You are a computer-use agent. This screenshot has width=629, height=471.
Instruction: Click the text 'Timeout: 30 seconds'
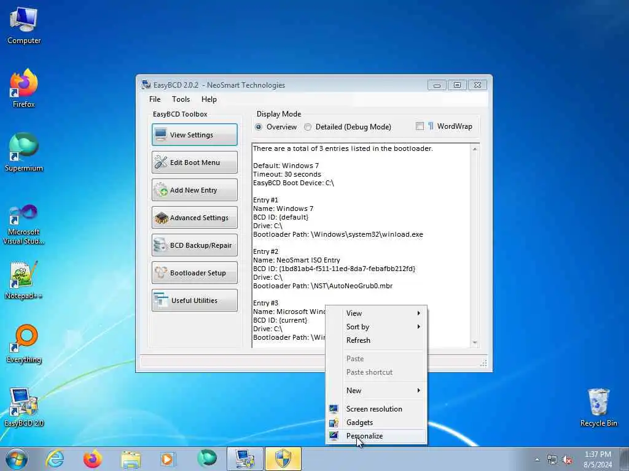[287, 174]
